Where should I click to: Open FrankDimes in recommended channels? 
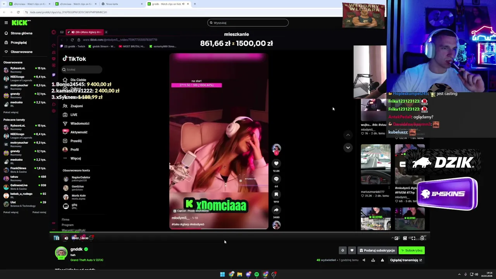click(25, 170)
